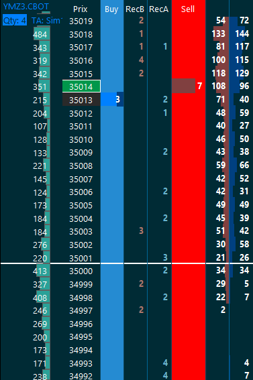Screen dimensions: 253x380
Task: Click price 35000
Action: pyautogui.click(x=81, y=271)
